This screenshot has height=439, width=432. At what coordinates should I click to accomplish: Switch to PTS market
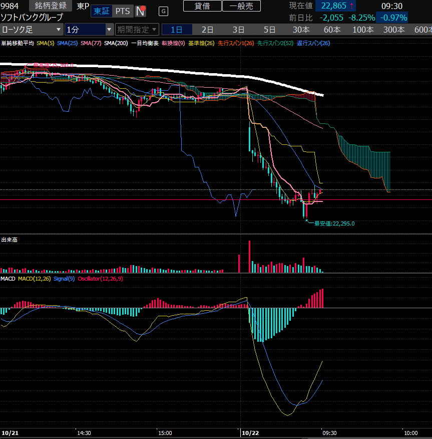click(122, 11)
